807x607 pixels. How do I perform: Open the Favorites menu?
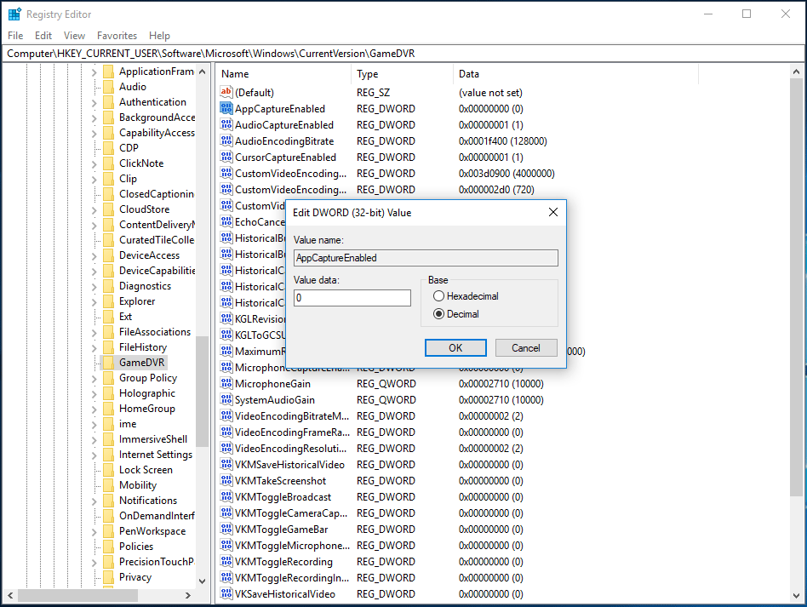(117, 36)
